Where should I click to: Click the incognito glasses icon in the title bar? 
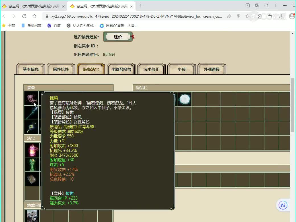tap(257, 5)
